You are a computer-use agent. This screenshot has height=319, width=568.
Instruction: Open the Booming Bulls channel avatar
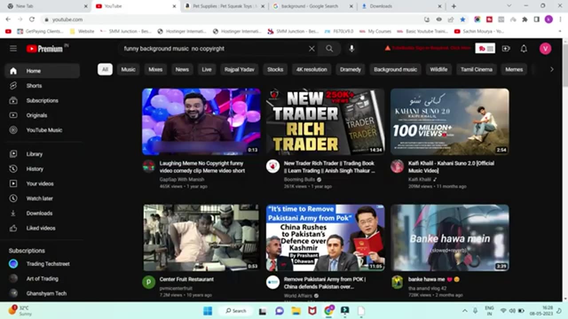[x=272, y=166]
